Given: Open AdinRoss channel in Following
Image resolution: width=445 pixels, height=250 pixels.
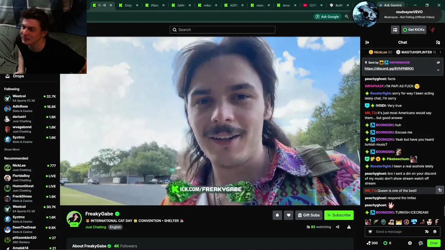Looking at the screenshot, I should point(30,108).
